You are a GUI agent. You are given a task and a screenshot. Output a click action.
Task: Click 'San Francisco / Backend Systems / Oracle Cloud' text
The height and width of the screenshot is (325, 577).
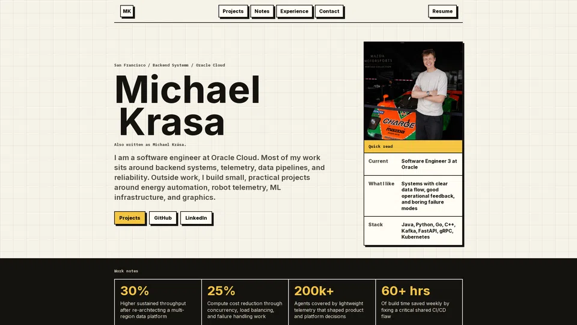coord(169,65)
